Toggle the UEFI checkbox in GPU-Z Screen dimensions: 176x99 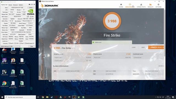(x=31, y=16)
